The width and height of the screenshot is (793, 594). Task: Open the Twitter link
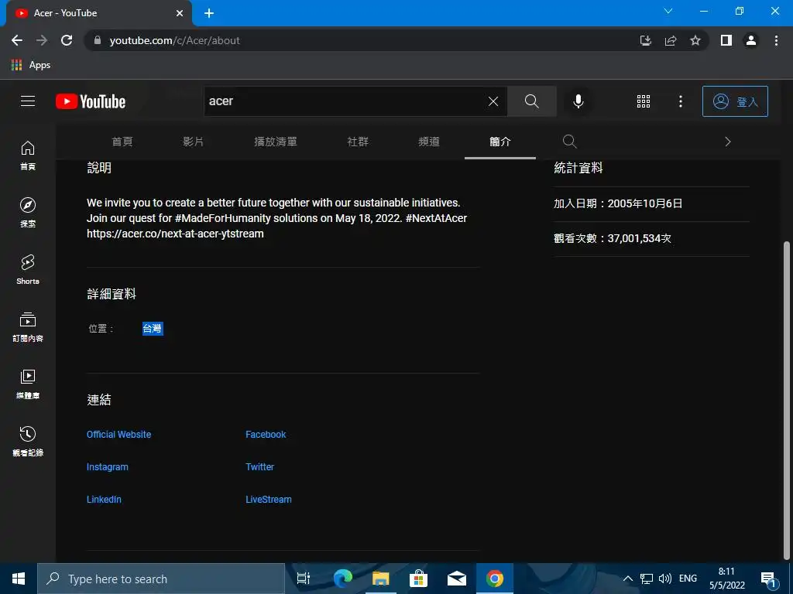[260, 466]
